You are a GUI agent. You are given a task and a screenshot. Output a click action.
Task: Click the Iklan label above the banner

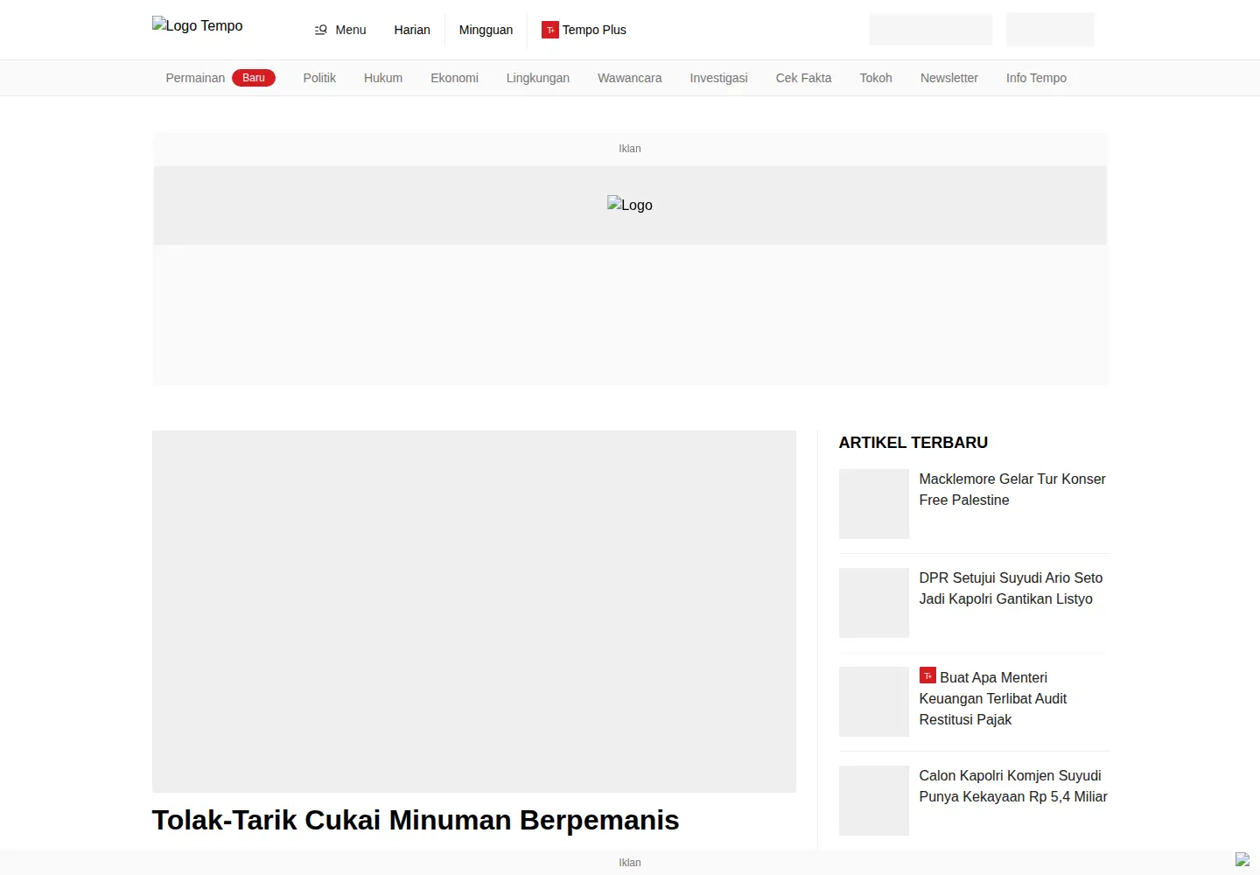point(630,149)
